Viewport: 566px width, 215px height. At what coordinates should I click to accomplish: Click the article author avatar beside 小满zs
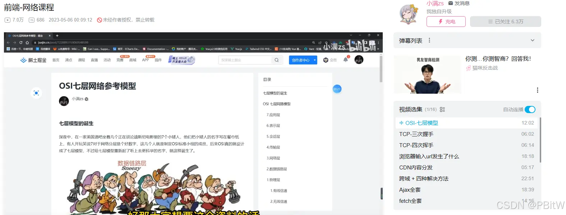click(64, 101)
